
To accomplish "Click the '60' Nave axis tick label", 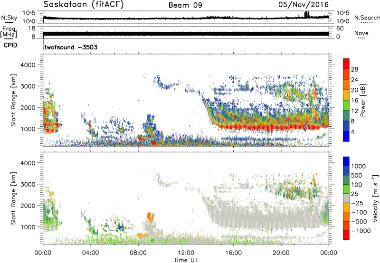I will point(340,28).
